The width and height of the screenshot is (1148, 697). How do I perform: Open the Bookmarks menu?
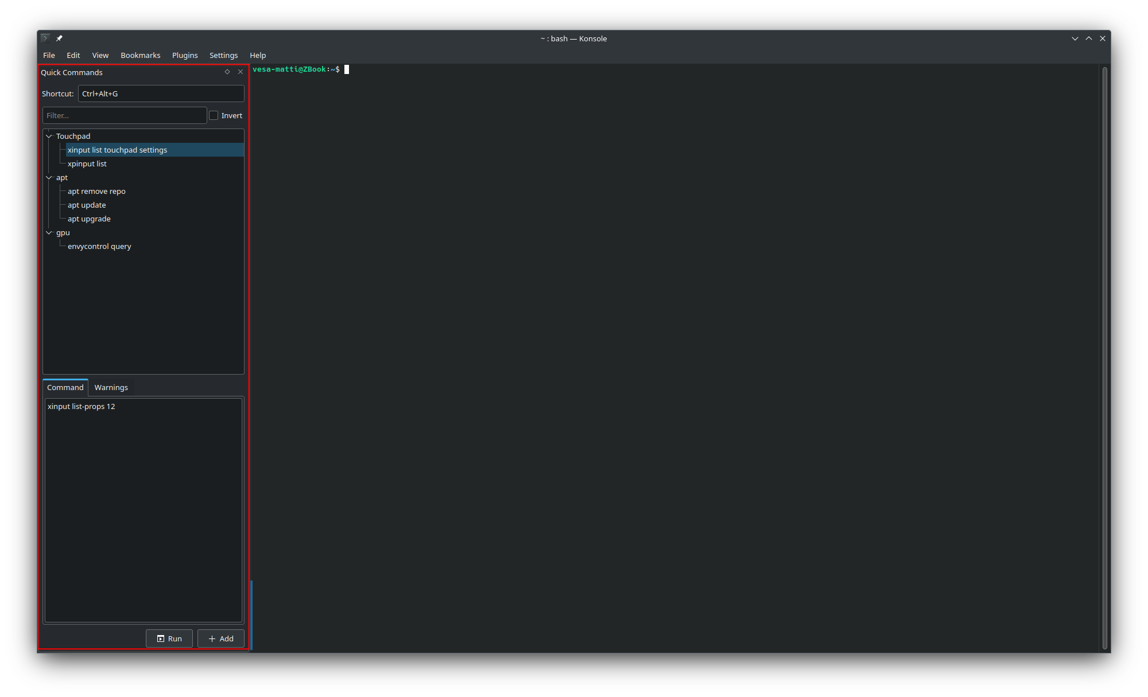click(x=141, y=55)
